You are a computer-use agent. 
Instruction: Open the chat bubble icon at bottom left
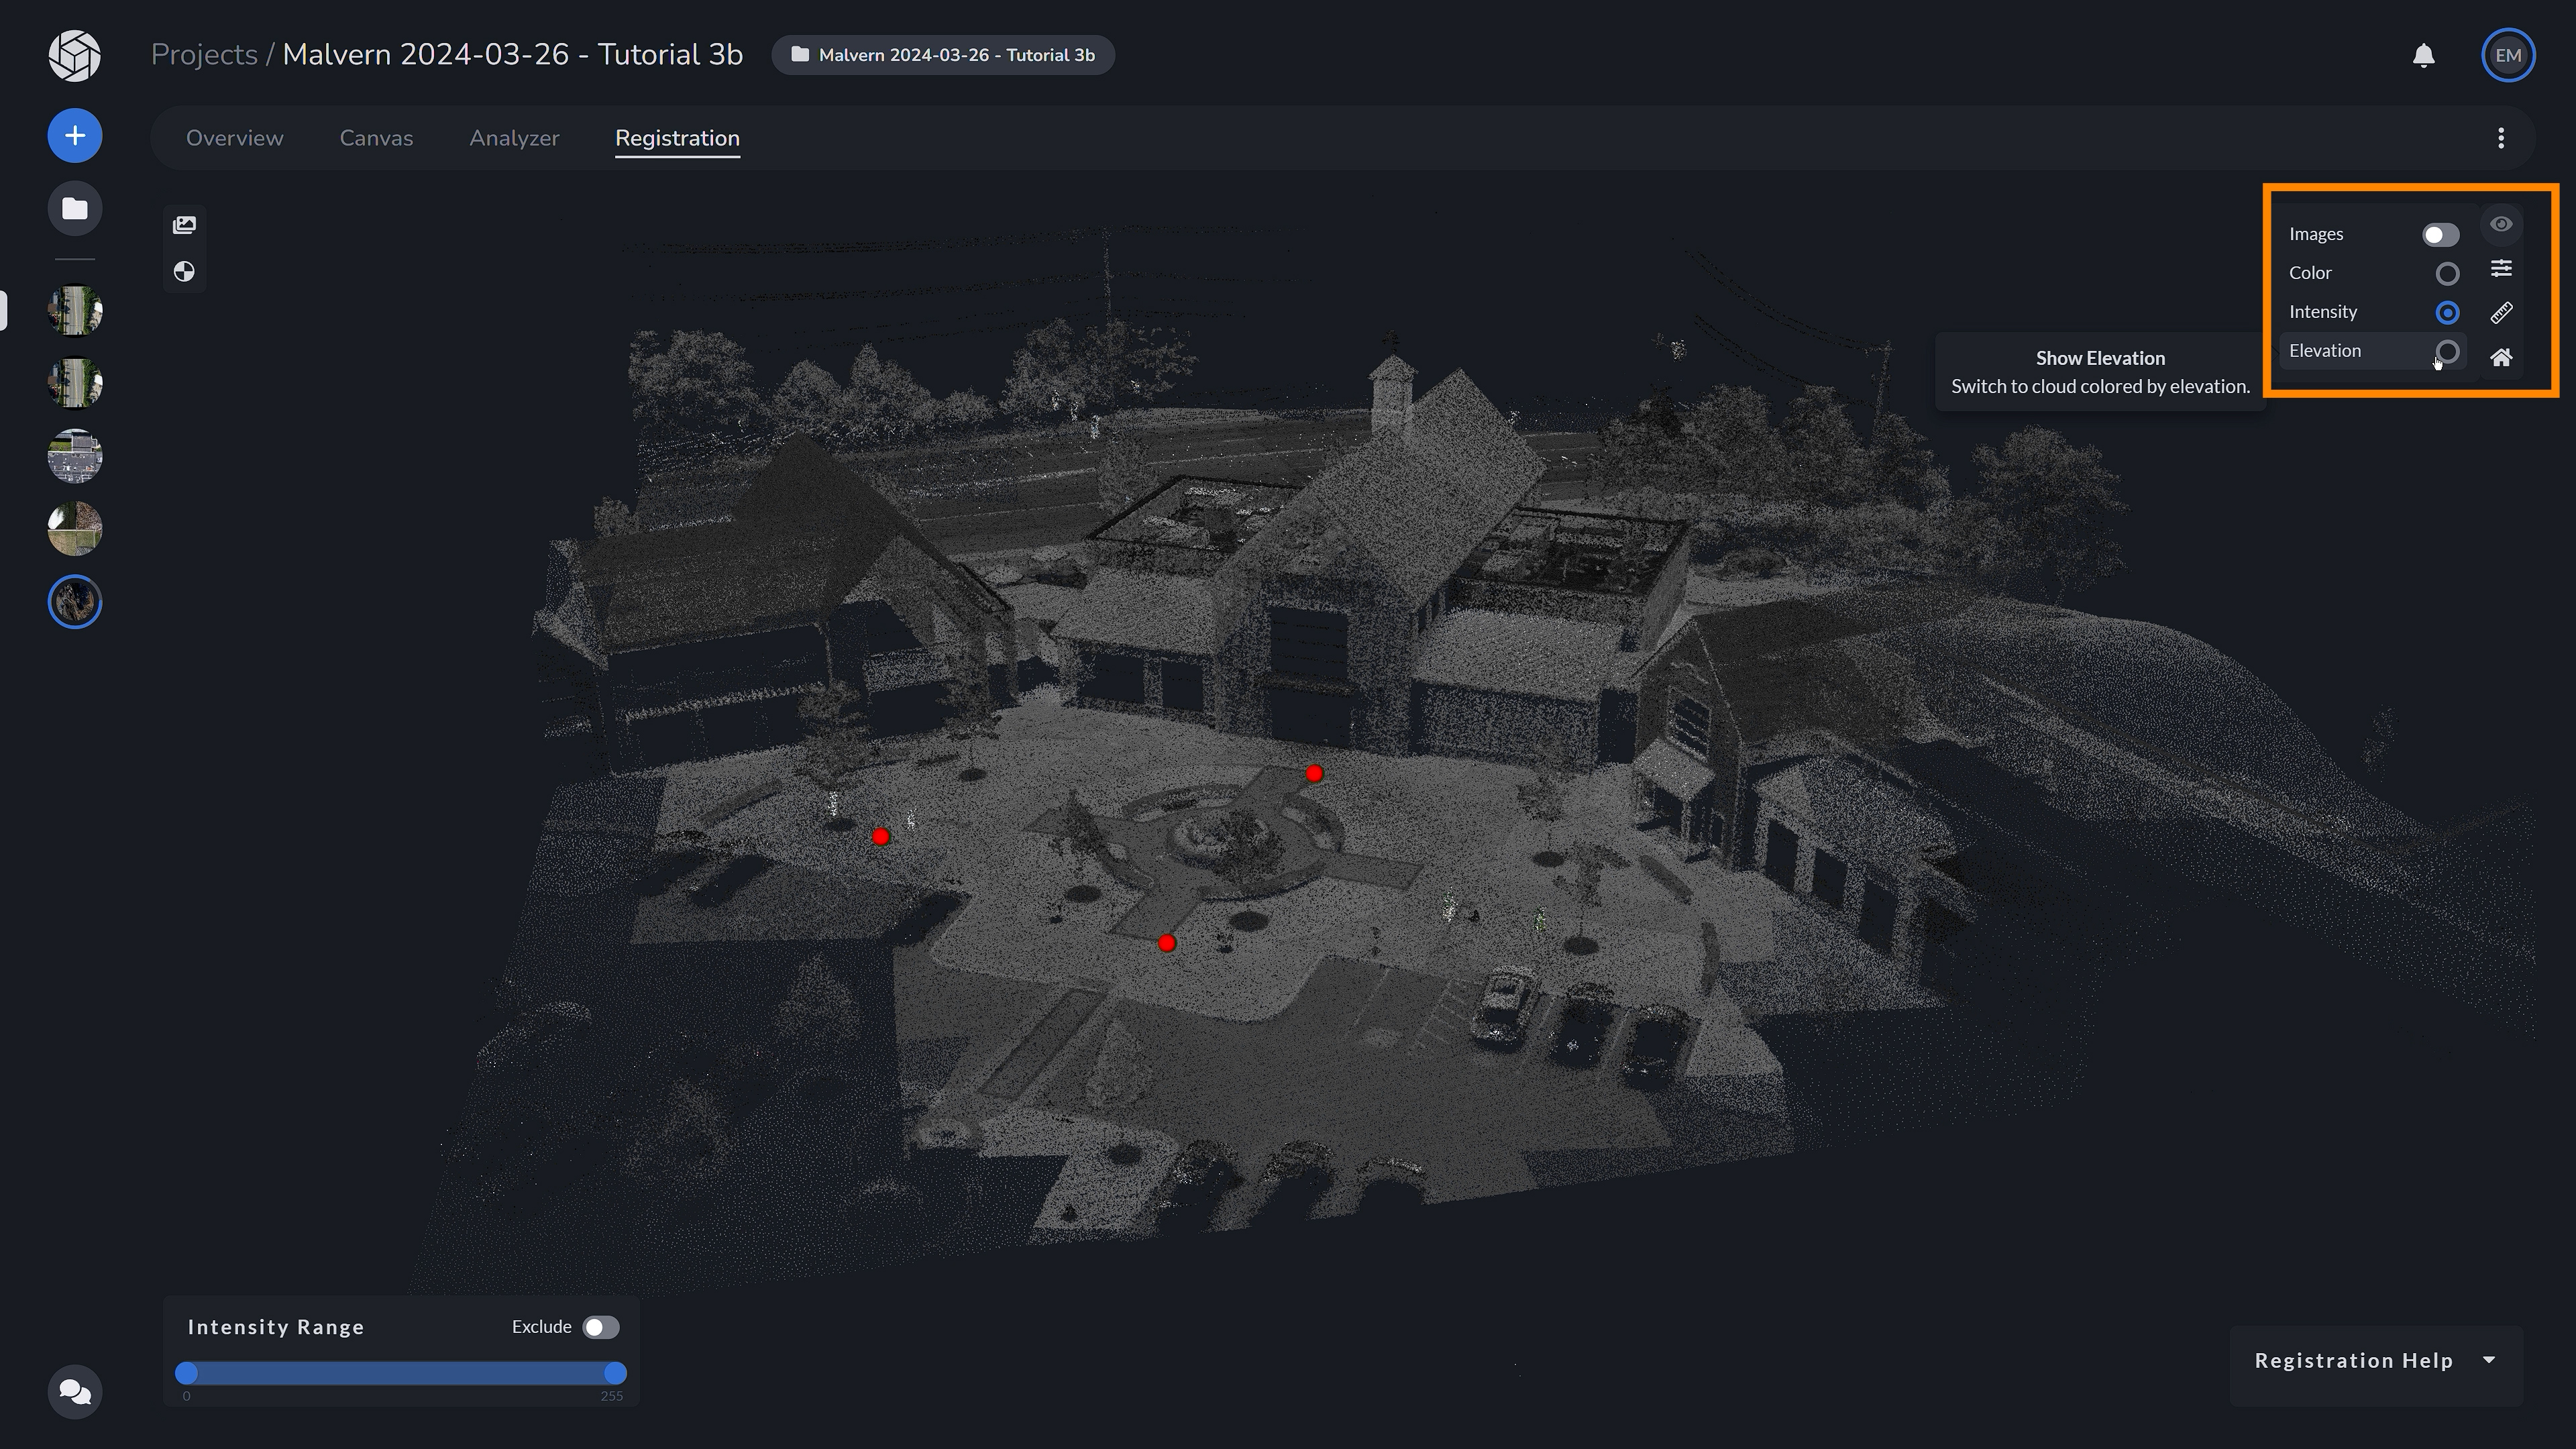74,1391
